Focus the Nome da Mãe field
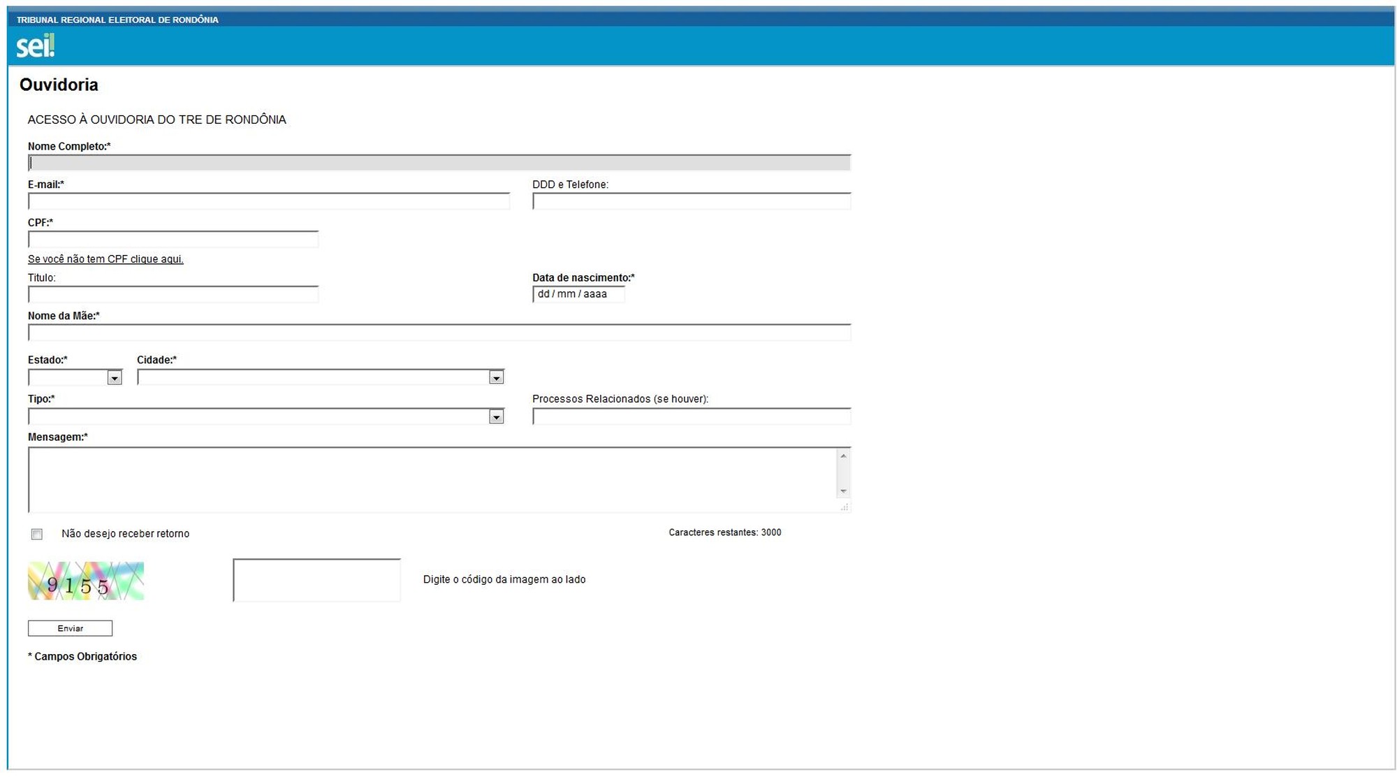 coord(439,333)
